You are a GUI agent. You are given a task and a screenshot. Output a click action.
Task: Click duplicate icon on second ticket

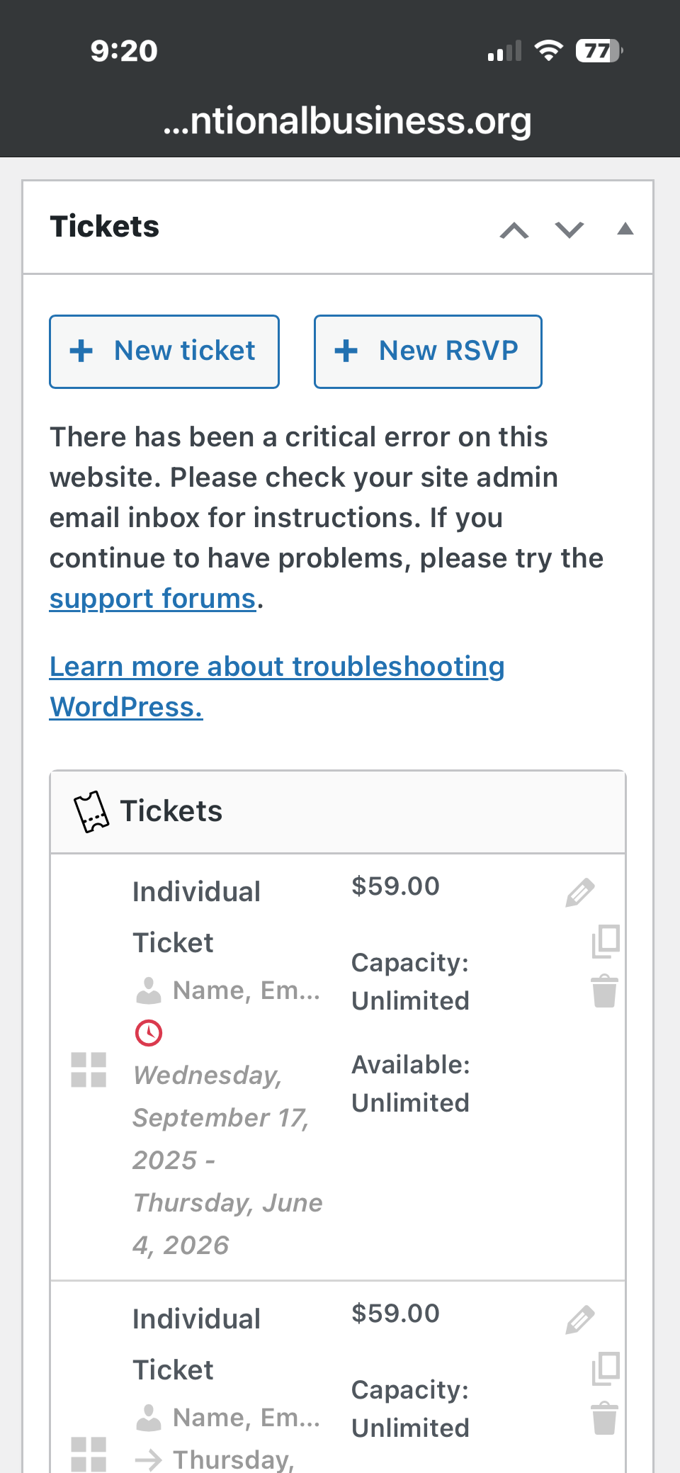coord(606,1369)
